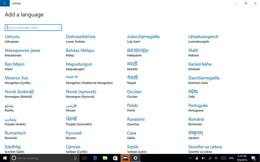
Task: Open the Action Center notifications icon
Action: (x=253, y=158)
